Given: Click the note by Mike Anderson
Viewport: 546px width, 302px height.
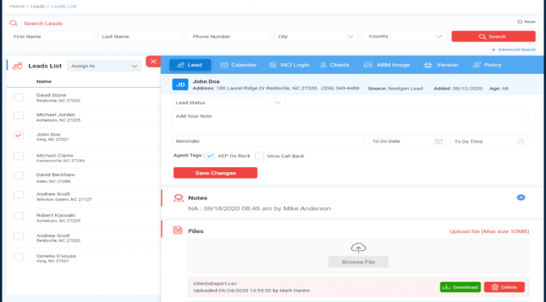Looking at the screenshot, I should 259,209.
